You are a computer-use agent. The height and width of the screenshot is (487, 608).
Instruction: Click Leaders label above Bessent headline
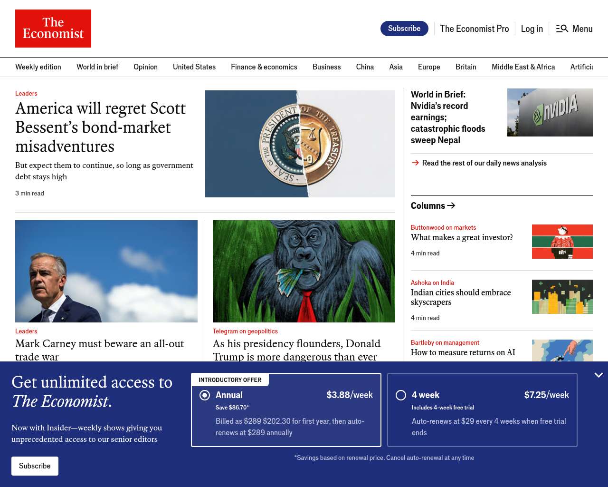coord(26,93)
